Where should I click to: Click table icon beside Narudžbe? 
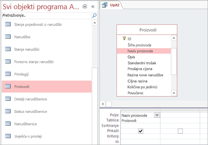click(8, 37)
